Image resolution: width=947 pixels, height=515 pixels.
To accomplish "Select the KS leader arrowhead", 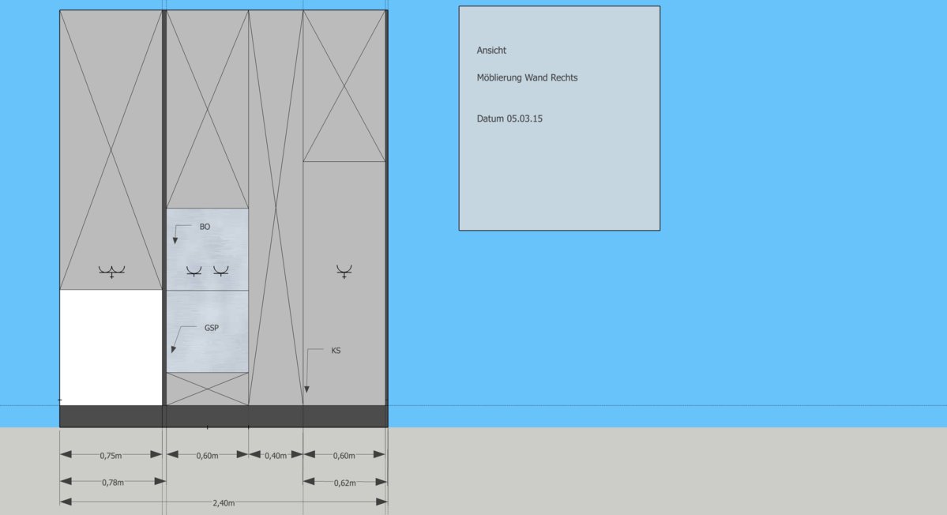I will (306, 389).
